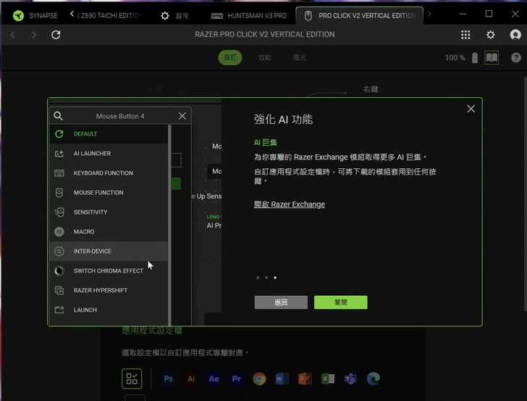Select the Sensitivity option
This screenshot has width=527, height=401.
(90, 212)
